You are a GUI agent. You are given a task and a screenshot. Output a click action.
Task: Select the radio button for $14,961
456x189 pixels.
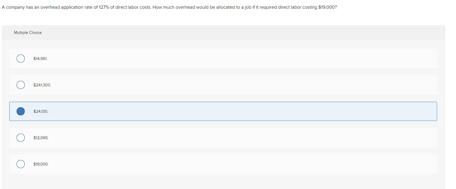coord(20,58)
